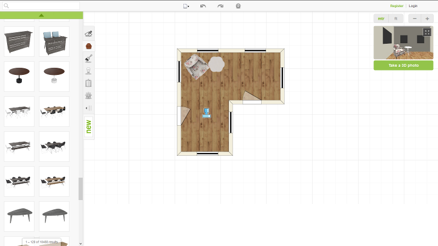Expand 3D preview to fullscreen
The height and width of the screenshot is (246, 438).
point(427,32)
